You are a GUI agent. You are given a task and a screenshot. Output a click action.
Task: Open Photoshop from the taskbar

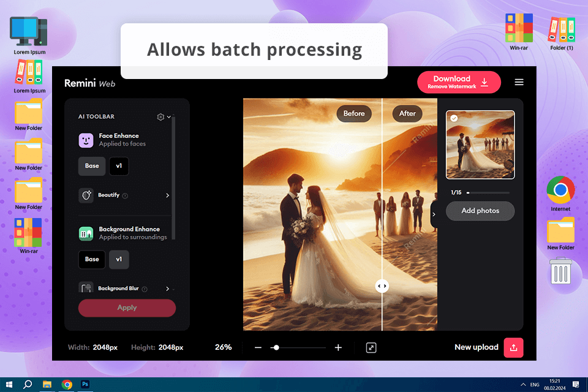85,384
